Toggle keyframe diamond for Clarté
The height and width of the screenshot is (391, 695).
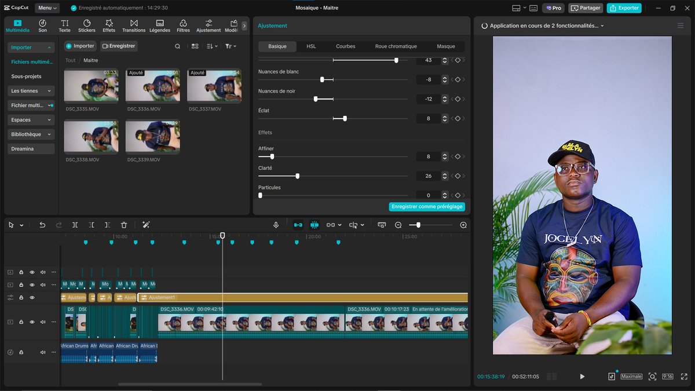pyautogui.click(x=458, y=176)
